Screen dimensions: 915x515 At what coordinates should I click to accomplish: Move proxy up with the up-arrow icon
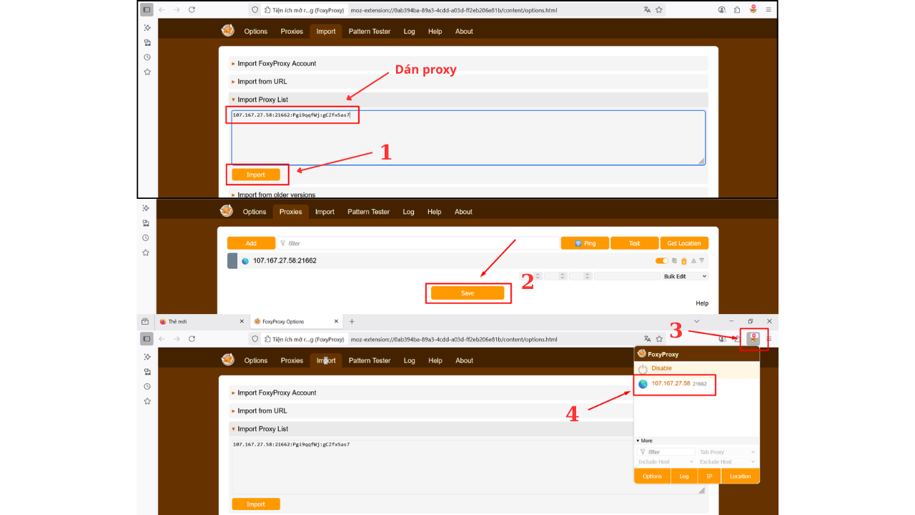(693, 261)
